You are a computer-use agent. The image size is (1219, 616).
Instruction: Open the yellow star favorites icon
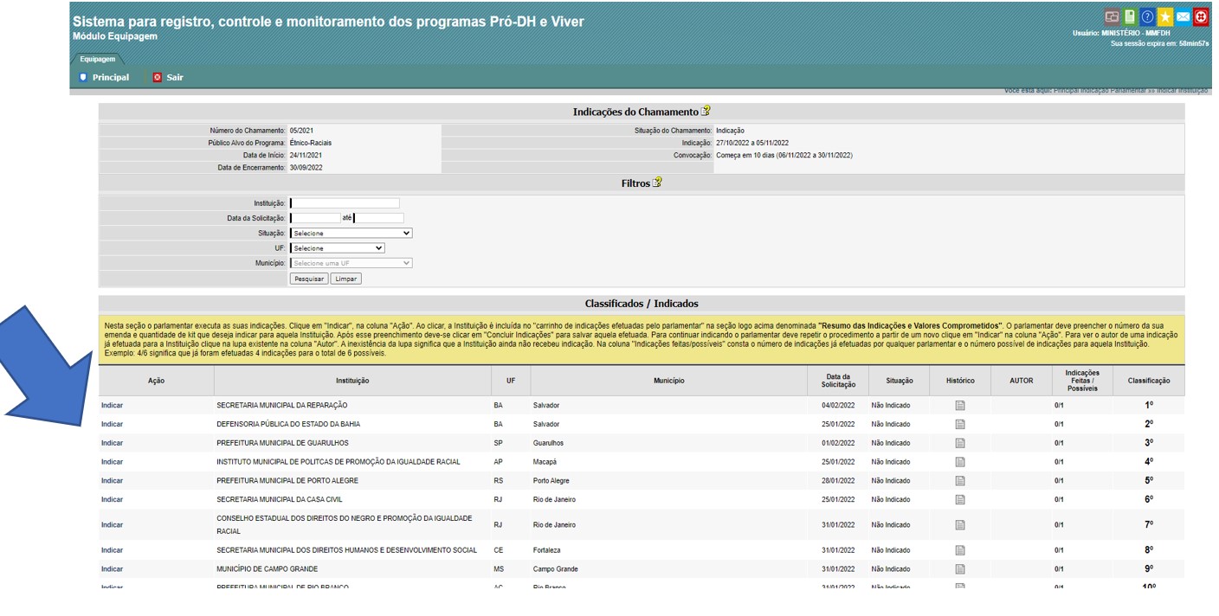pyautogui.click(x=1165, y=17)
